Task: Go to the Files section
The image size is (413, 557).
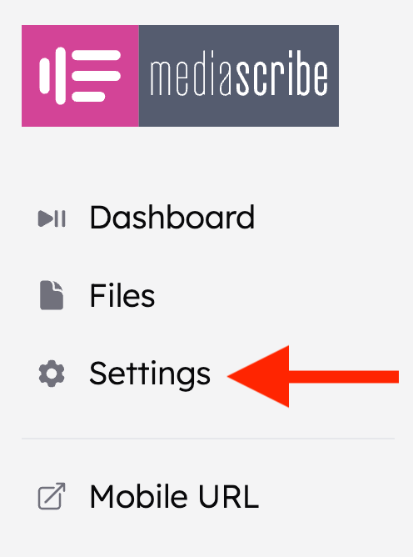Action: (x=122, y=295)
